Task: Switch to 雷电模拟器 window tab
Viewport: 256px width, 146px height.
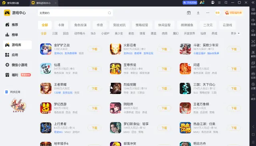Action: point(11,3)
